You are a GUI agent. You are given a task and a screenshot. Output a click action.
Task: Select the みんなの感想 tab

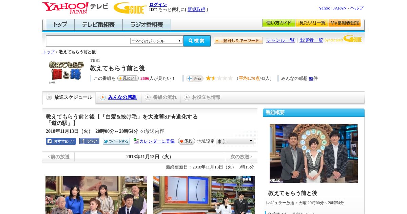click(x=118, y=97)
